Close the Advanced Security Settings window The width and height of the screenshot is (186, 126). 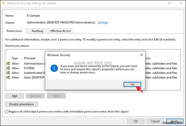pos(181,3)
